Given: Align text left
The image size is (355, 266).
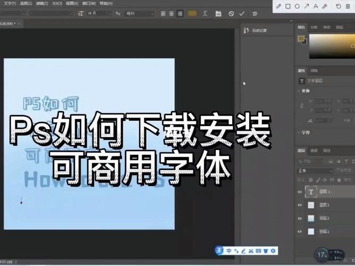Looking at the screenshot, I should coord(163,14).
